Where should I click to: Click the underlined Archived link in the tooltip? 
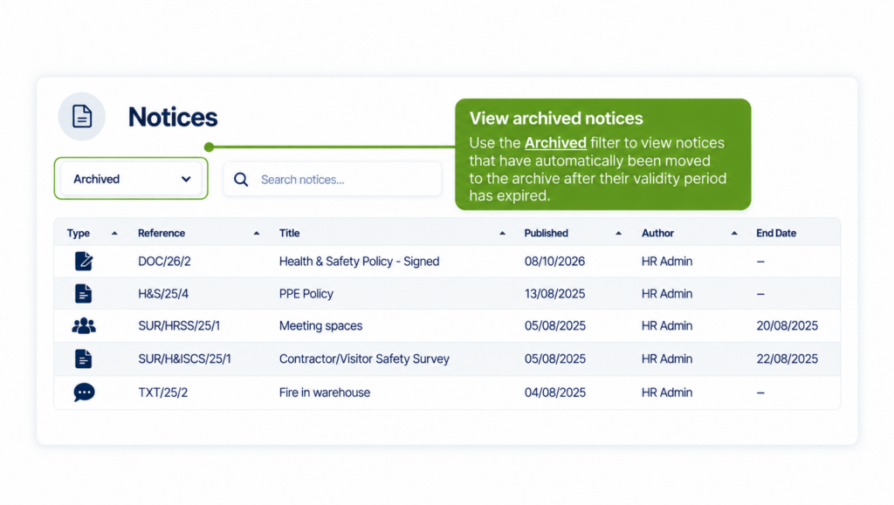555,142
